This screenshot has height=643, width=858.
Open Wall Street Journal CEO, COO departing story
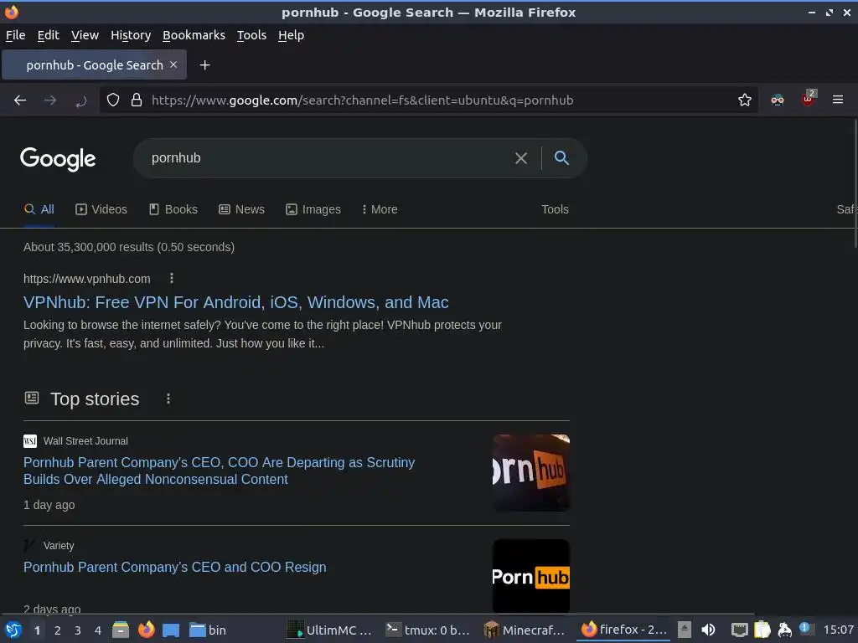pos(219,471)
